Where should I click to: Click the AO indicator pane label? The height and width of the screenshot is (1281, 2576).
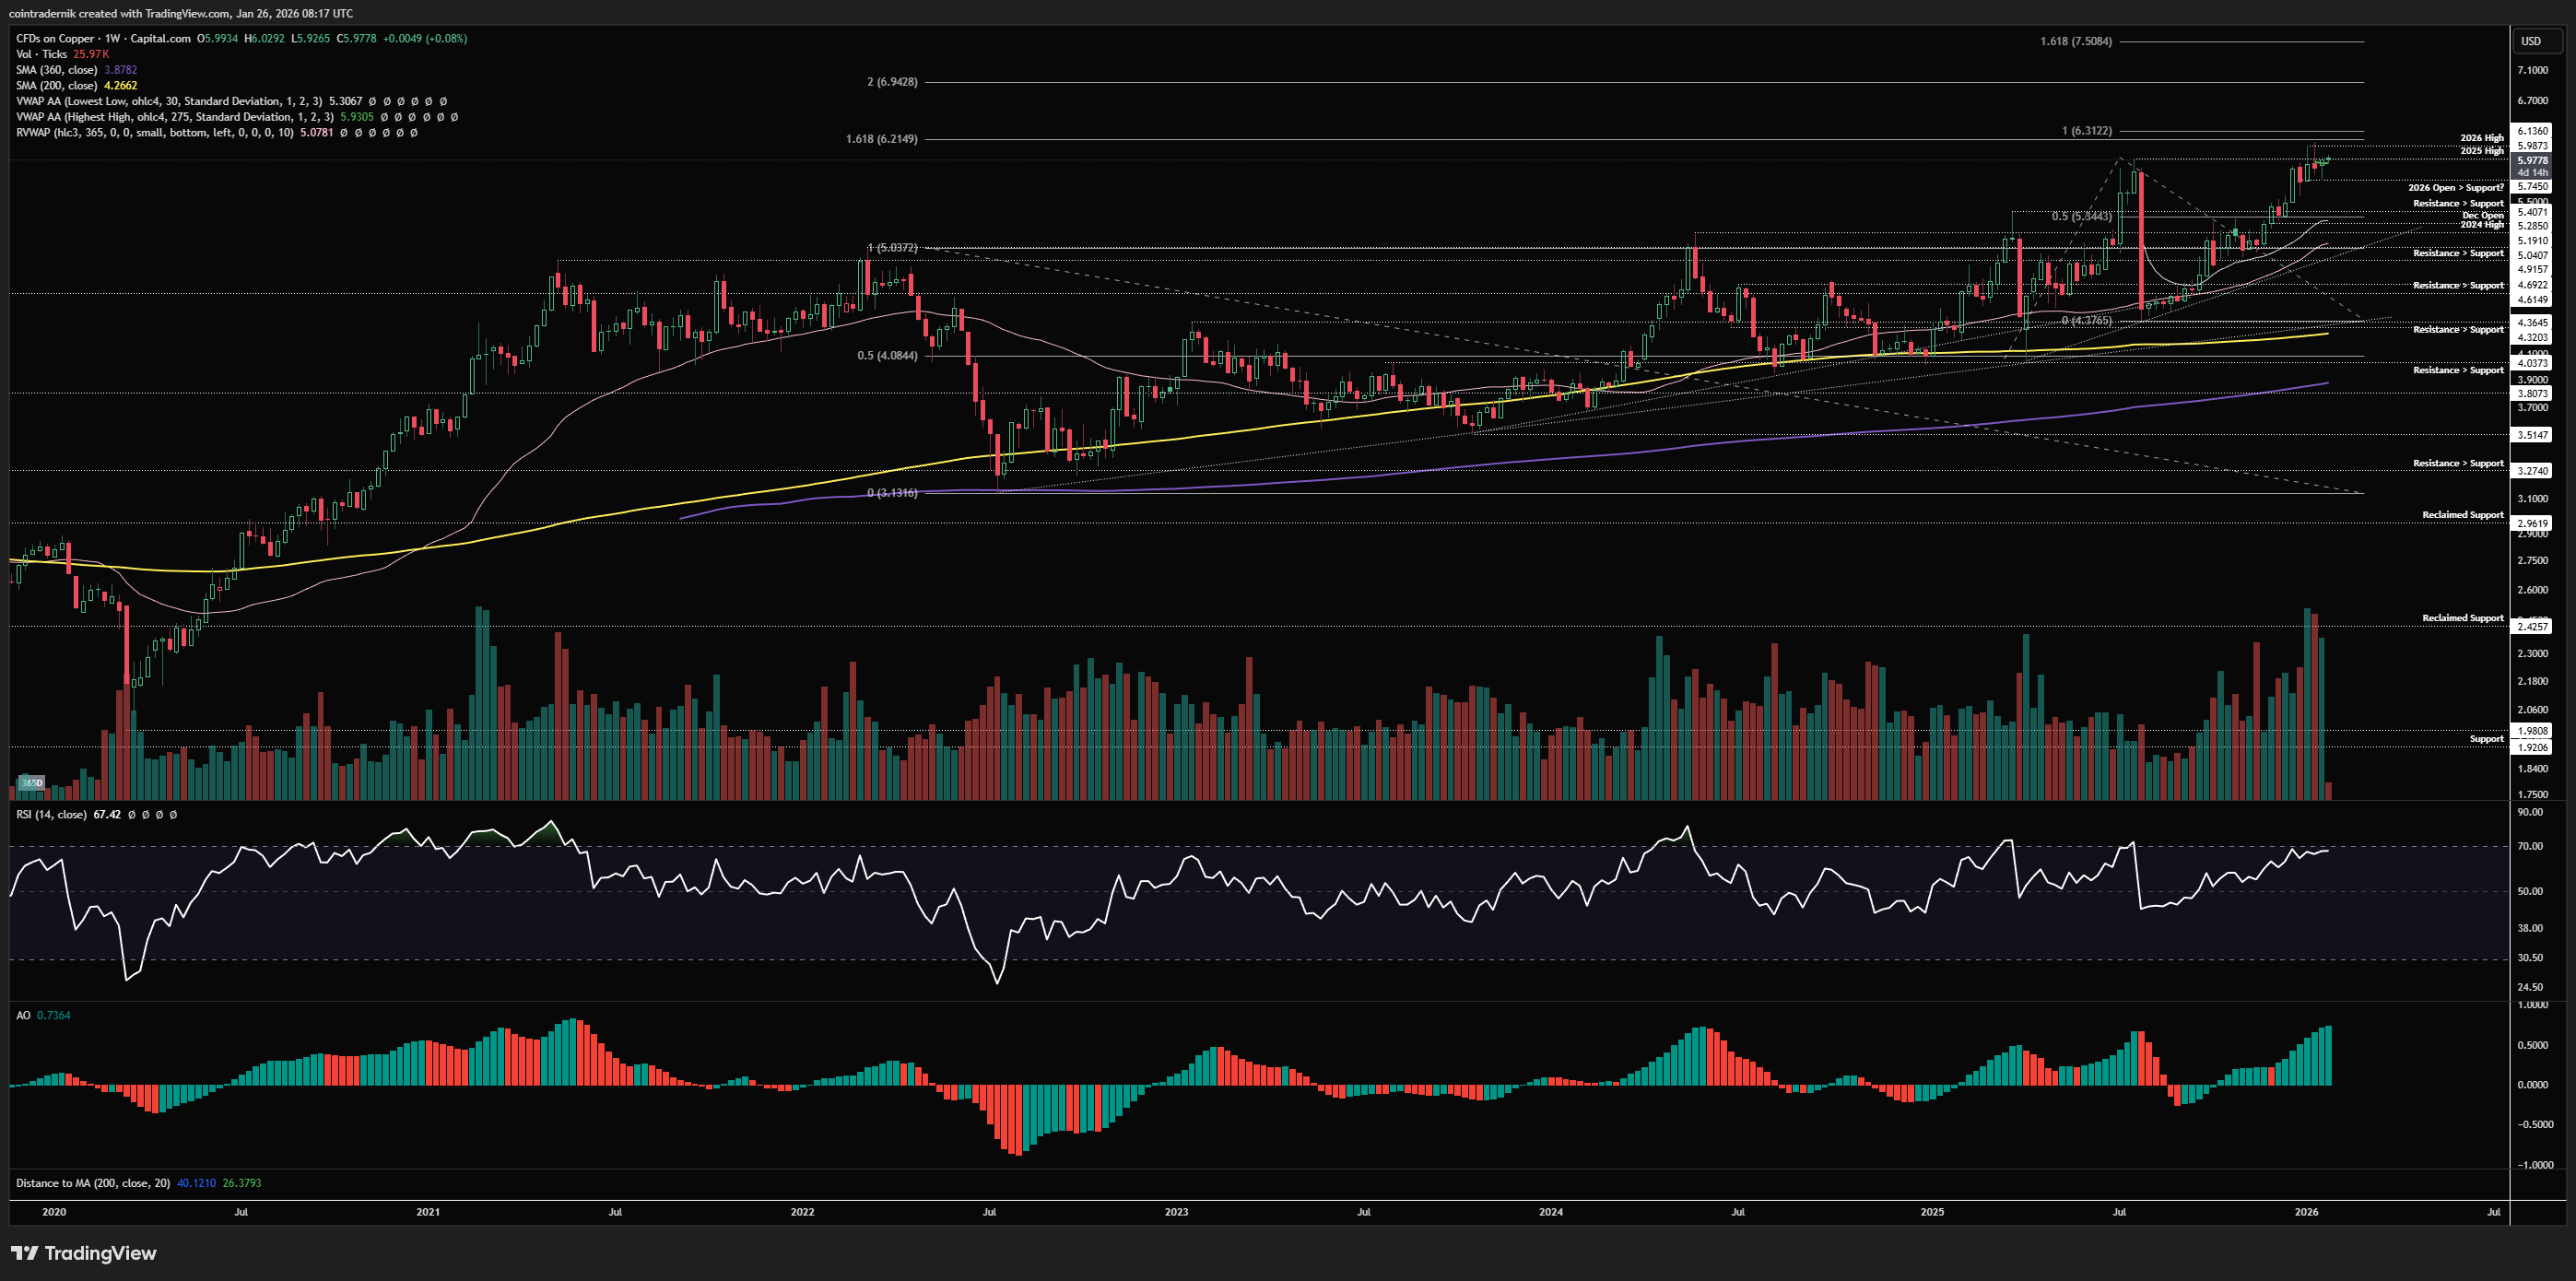tap(23, 1016)
